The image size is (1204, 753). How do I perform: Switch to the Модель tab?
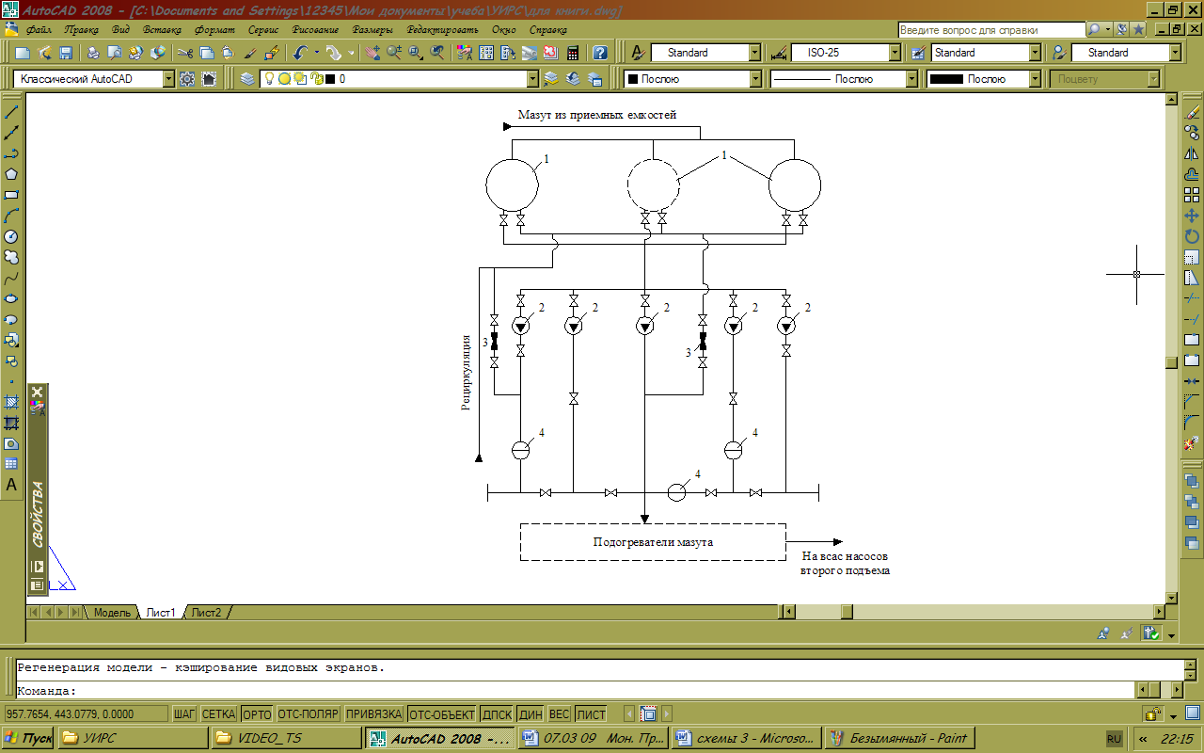coord(112,613)
